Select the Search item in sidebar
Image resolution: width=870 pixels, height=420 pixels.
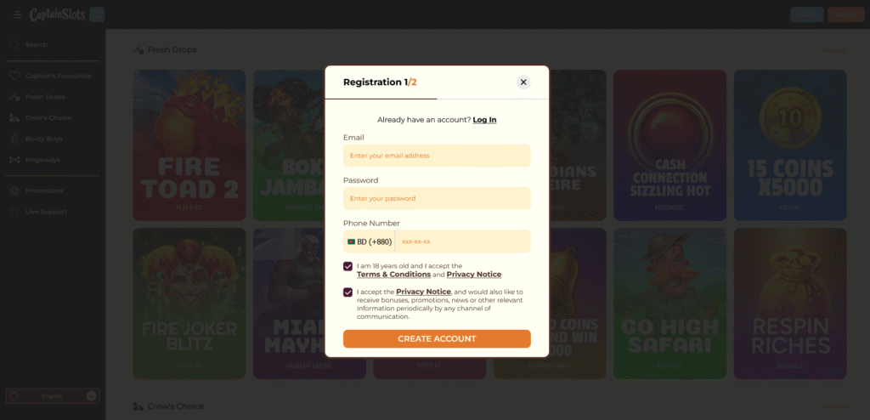click(37, 44)
